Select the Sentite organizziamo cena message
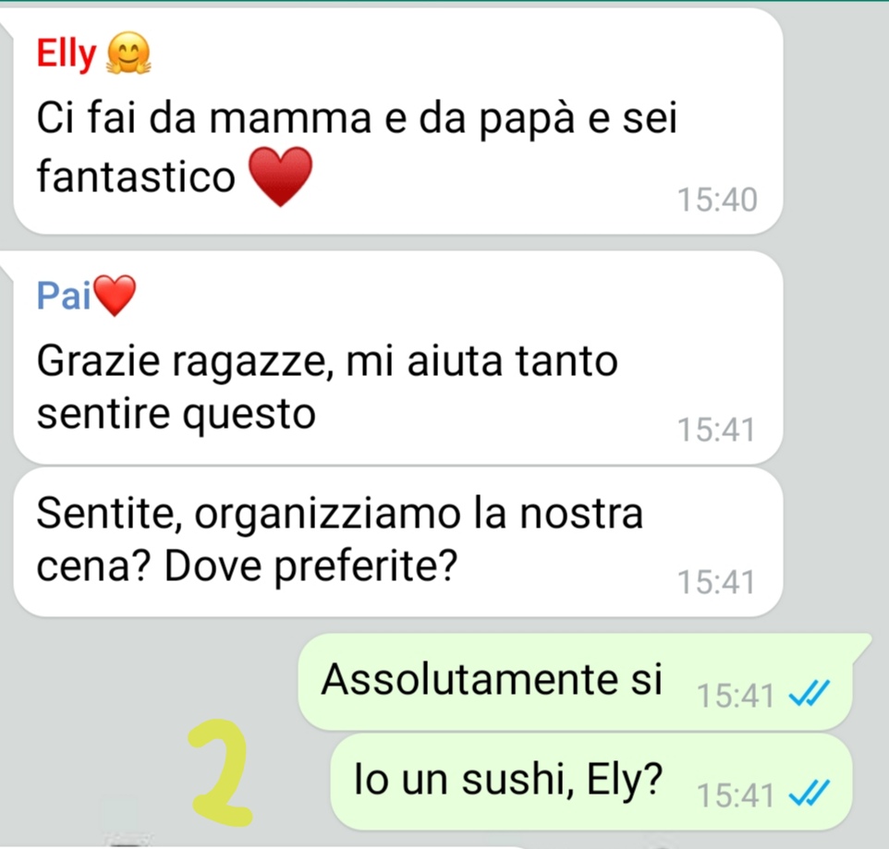This screenshot has height=849, width=889. [398, 542]
